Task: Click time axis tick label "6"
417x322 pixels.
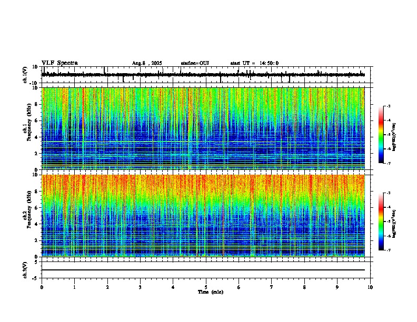Action: 239,287
